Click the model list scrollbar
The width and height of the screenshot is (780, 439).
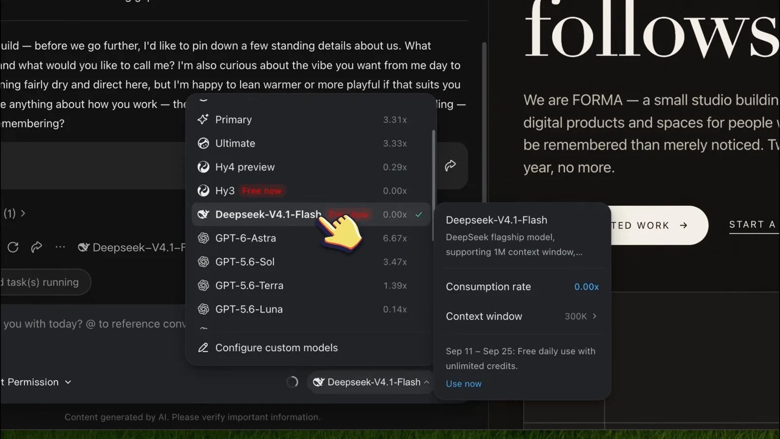(433, 185)
